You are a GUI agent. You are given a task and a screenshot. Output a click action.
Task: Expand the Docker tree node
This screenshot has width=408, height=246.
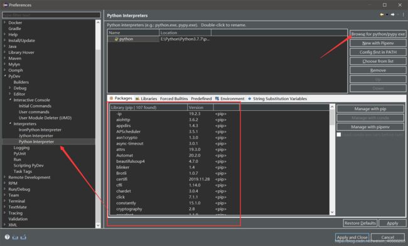[x=4, y=23]
